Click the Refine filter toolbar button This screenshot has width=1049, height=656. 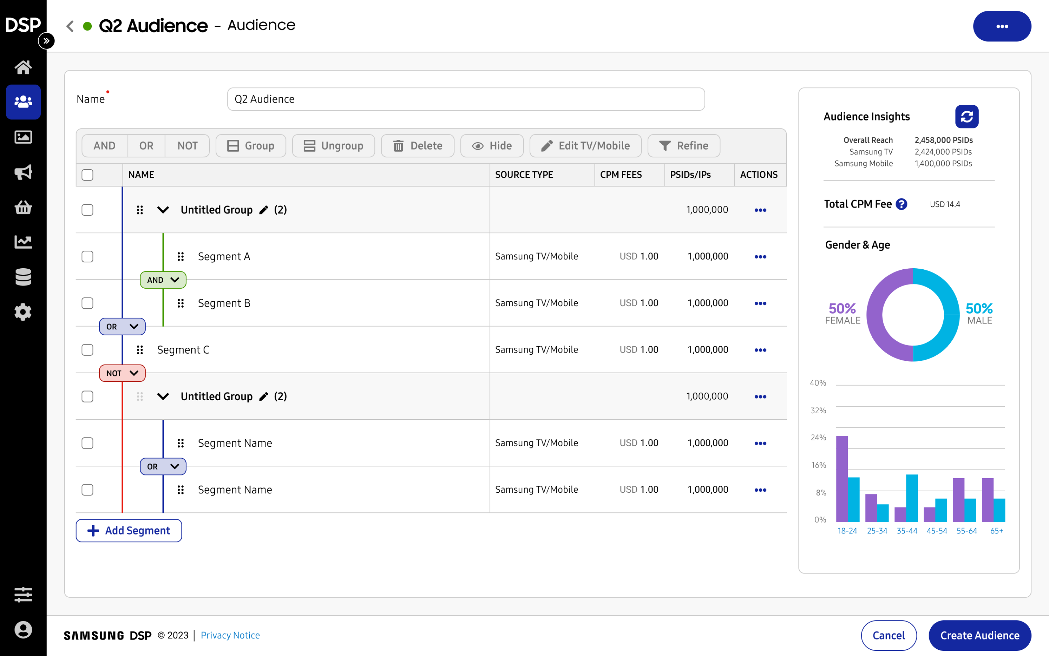(x=684, y=146)
